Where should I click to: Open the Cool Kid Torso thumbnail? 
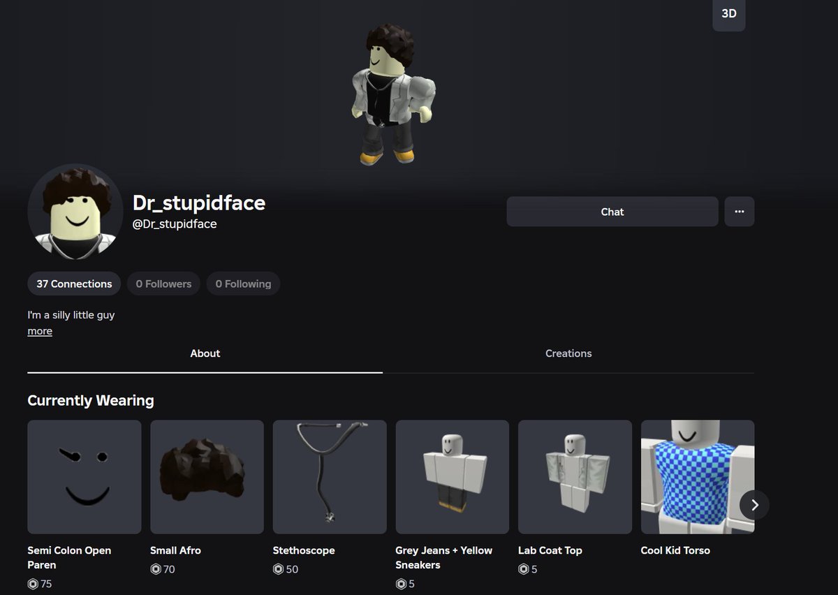pos(698,477)
